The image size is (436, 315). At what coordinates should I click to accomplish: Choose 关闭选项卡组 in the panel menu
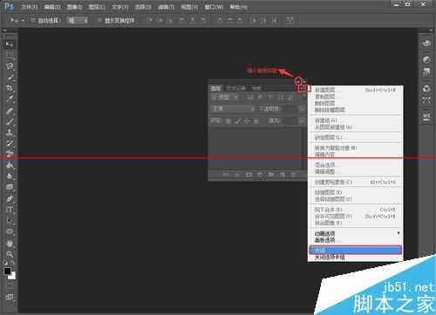click(355, 257)
